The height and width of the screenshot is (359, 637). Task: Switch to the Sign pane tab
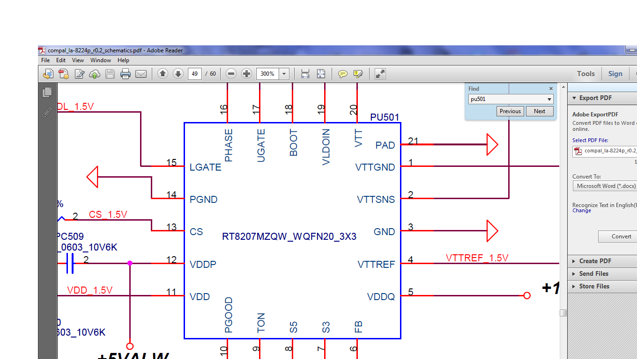tap(615, 74)
